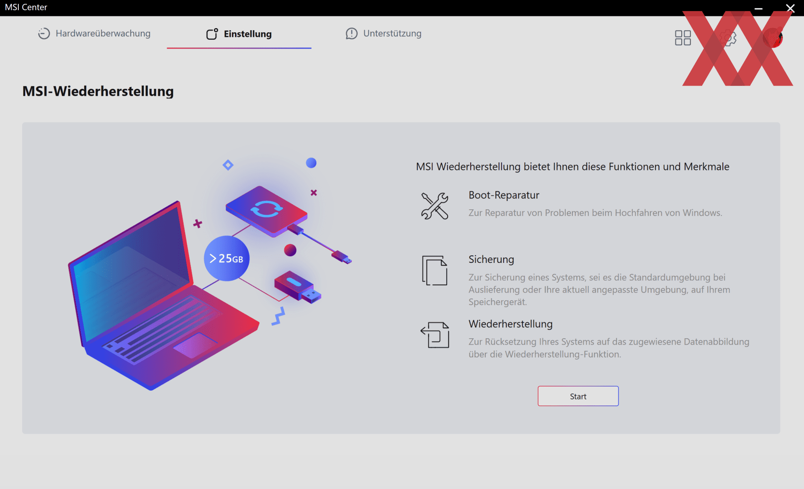Open the Hardwareüberwachung tab
This screenshot has height=489, width=804.
(94, 33)
